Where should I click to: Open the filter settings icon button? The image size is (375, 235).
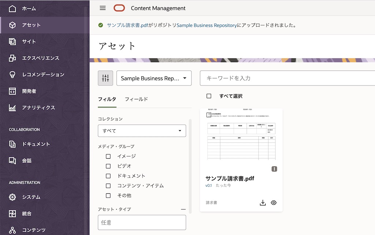tap(105, 78)
